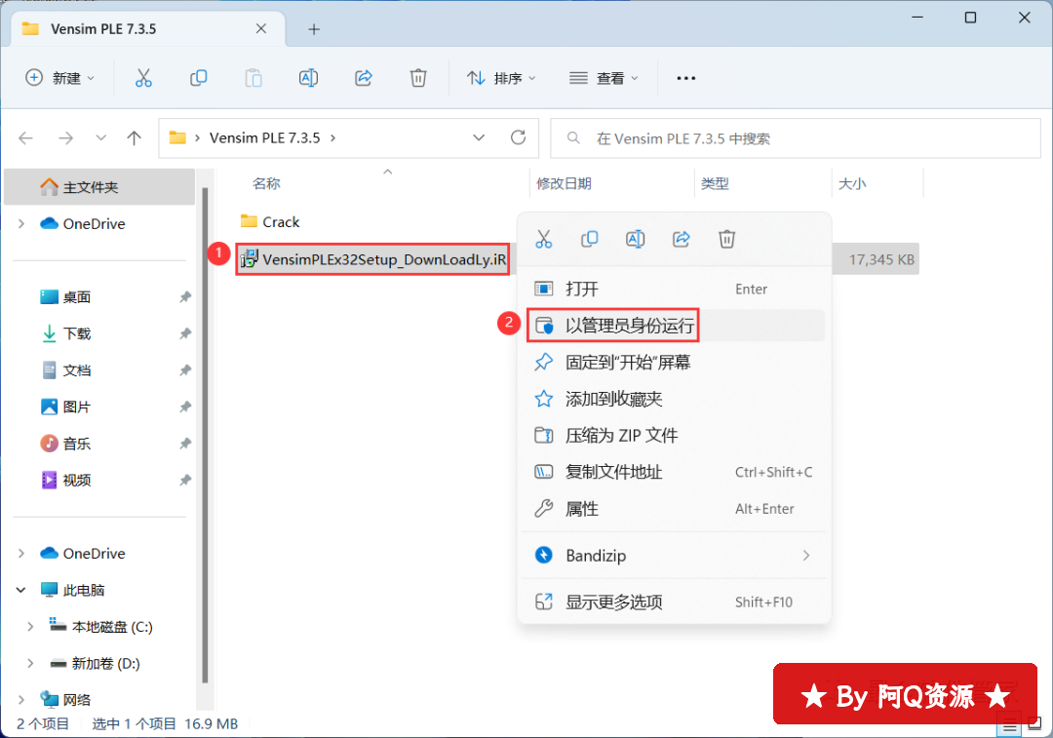This screenshot has height=738, width=1053.
Task: Open 属性 (Properties) from context menu
Action: tap(675, 509)
